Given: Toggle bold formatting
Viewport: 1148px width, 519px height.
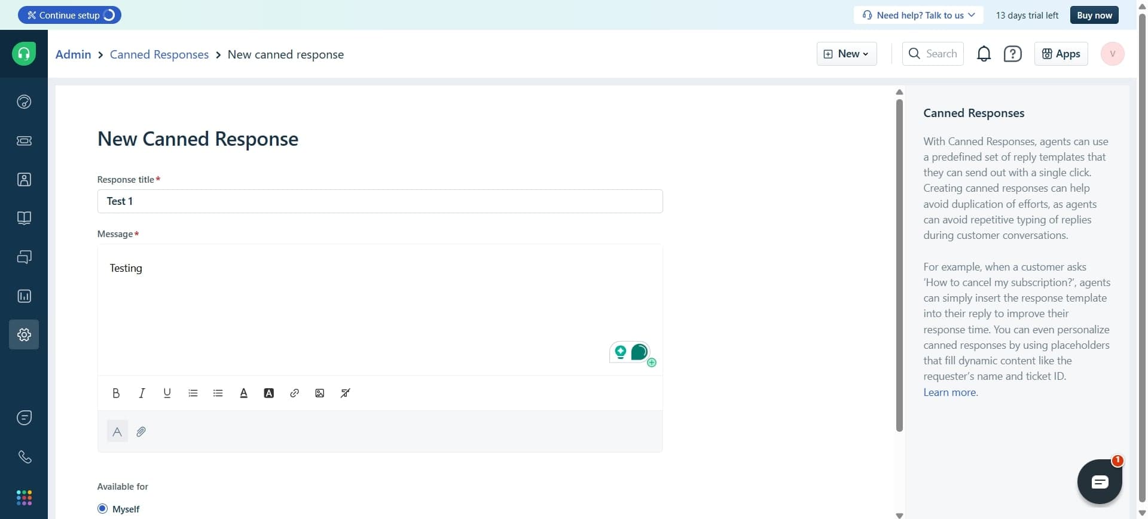Looking at the screenshot, I should coord(116,393).
